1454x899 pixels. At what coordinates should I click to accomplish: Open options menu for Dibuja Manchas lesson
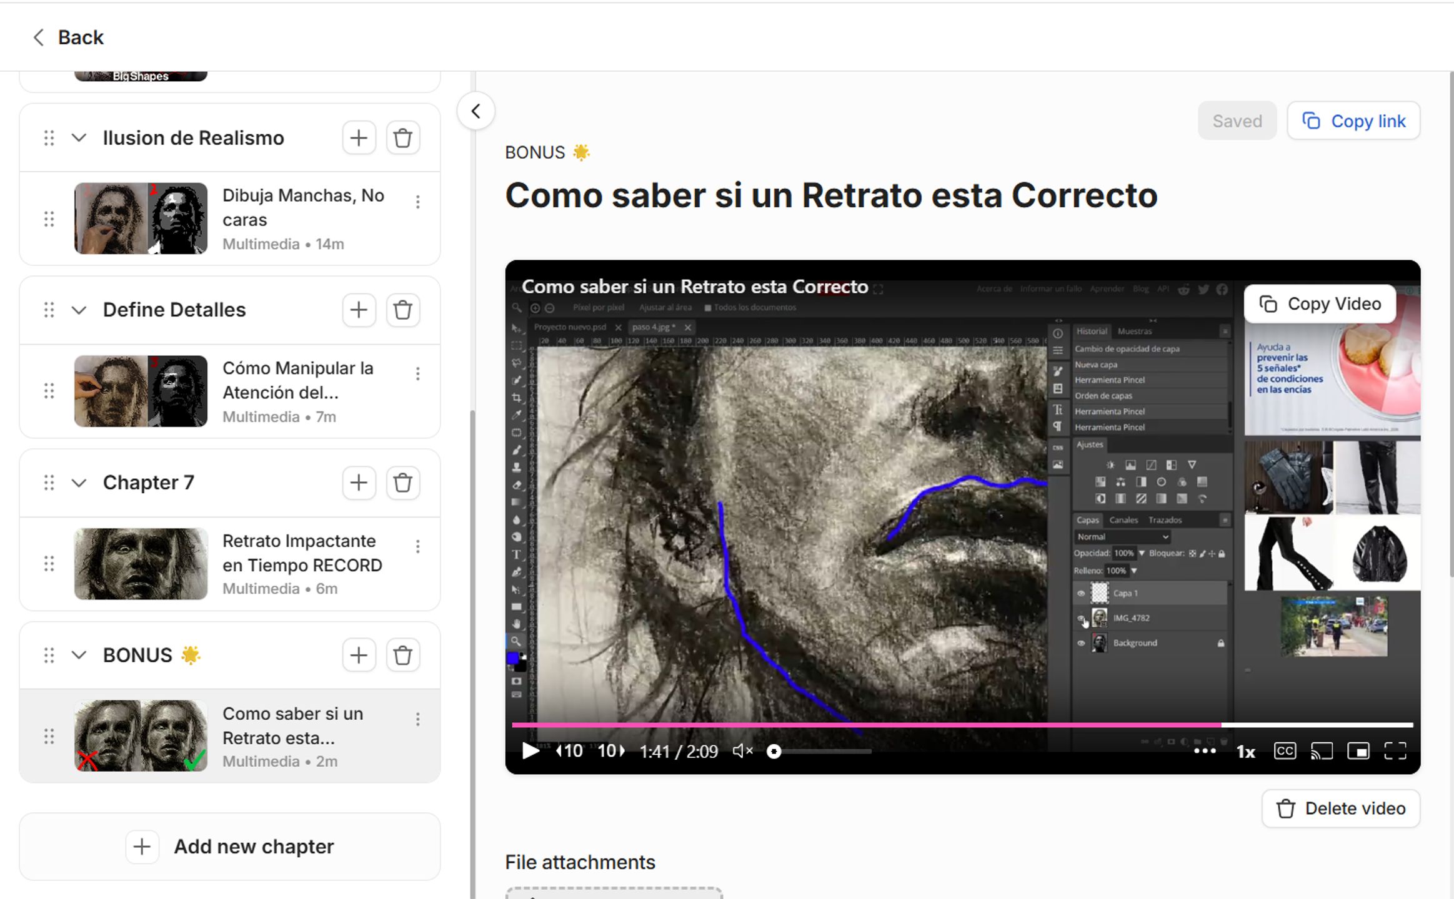click(x=418, y=202)
